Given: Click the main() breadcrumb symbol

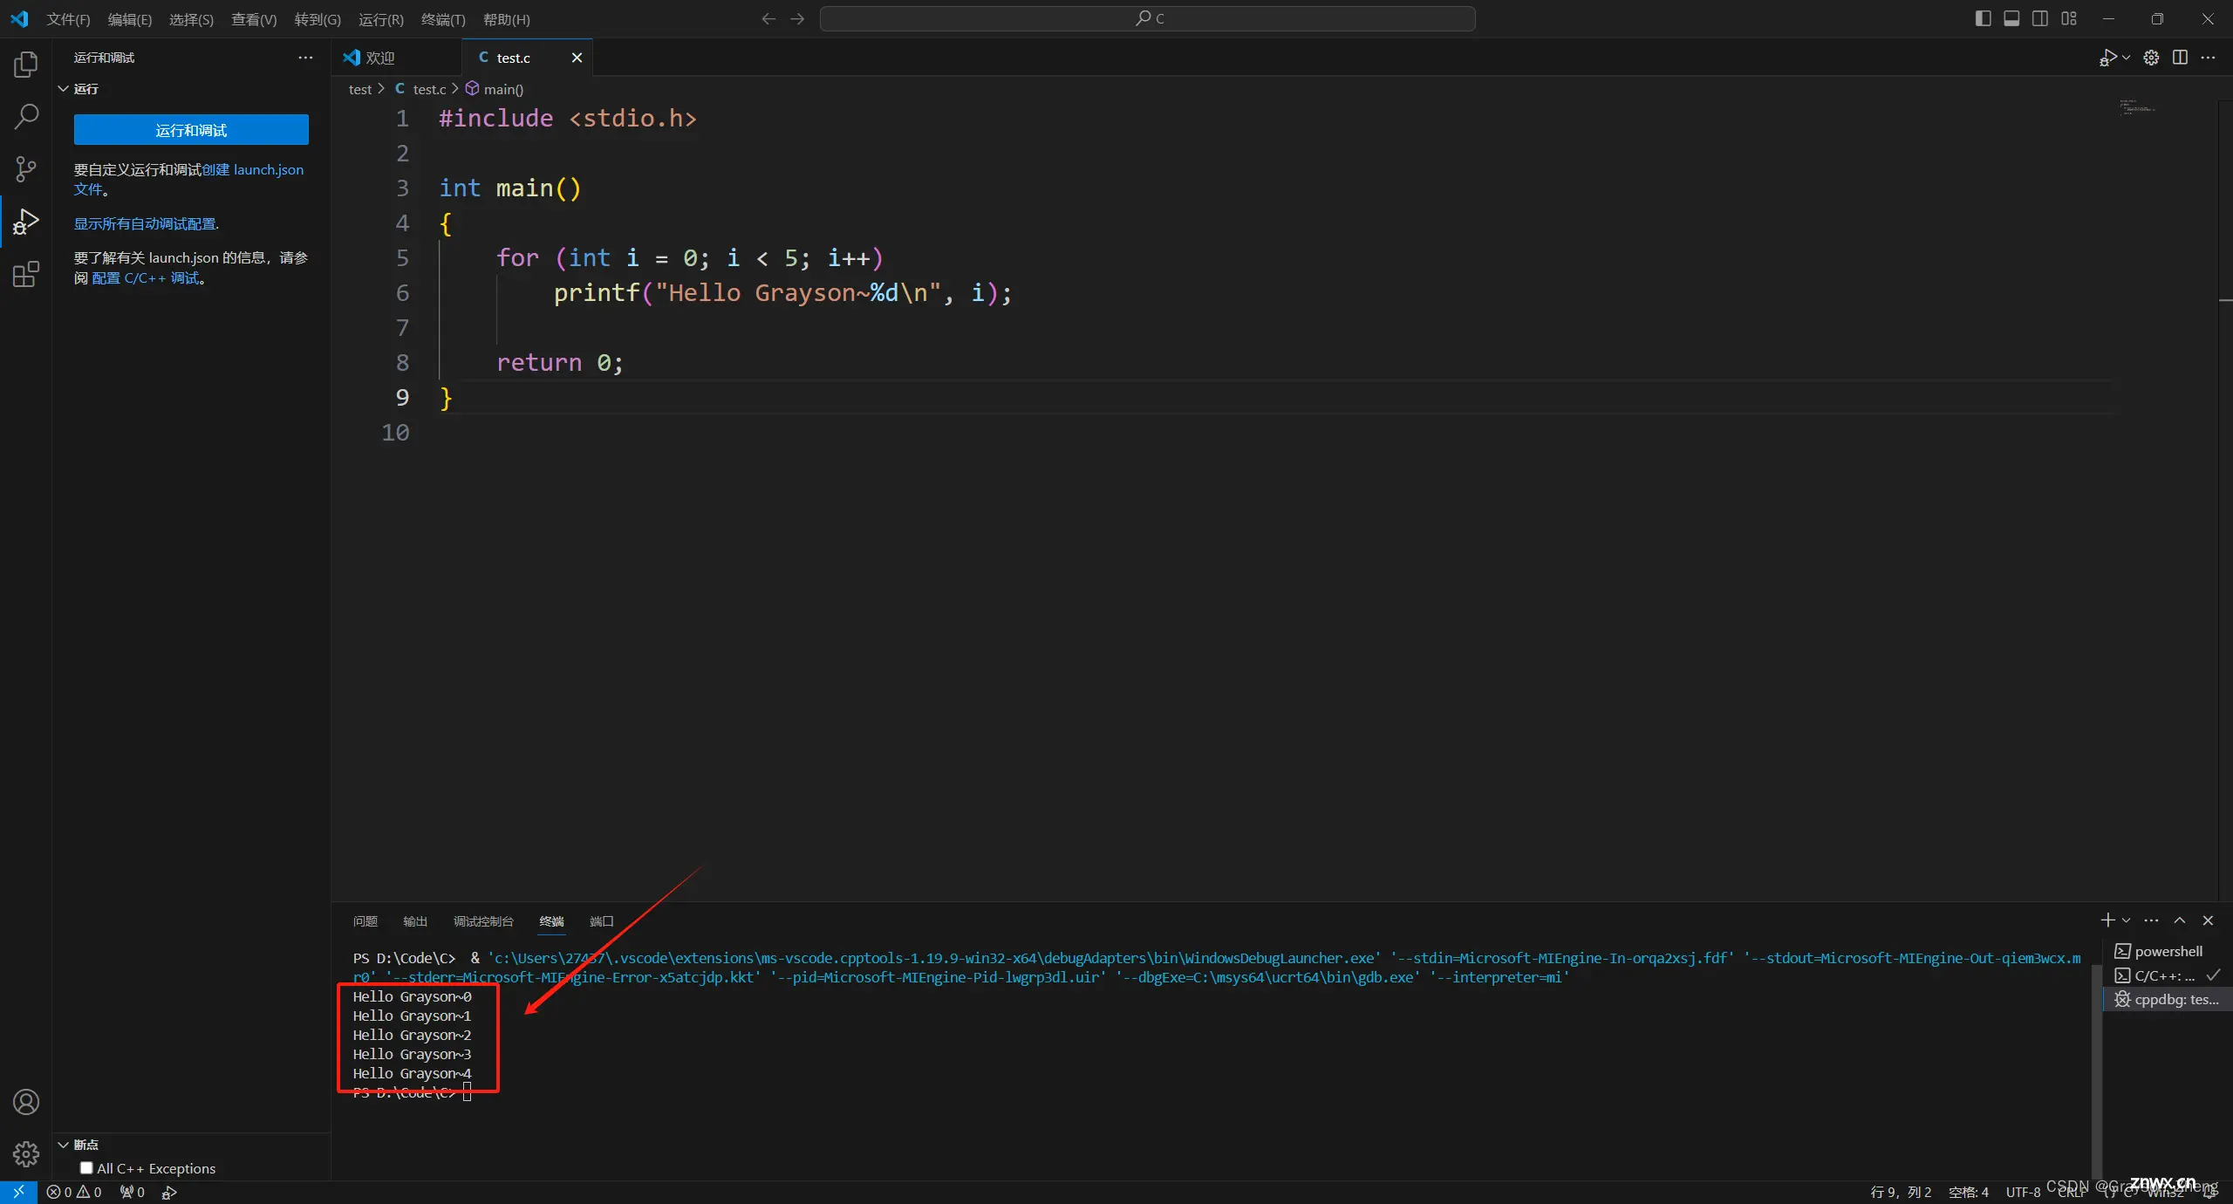Looking at the screenshot, I should (x=495, y=89).
